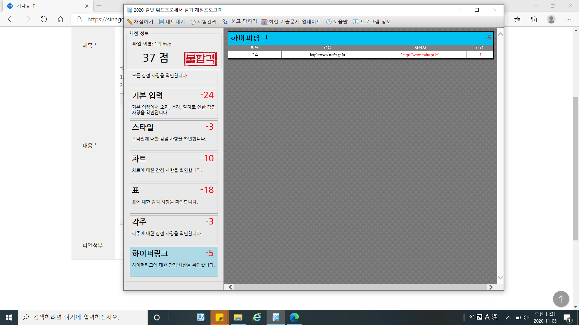Screen dimensions: 579x325
Task: Click the 내보내기 save icon
Action: tap(161, 22)
